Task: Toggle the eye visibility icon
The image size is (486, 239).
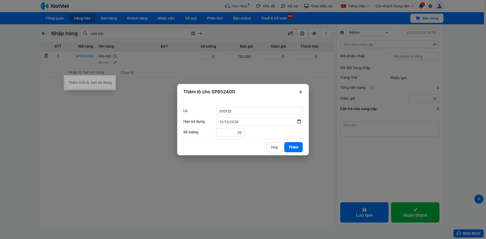Action: point(314,33)
